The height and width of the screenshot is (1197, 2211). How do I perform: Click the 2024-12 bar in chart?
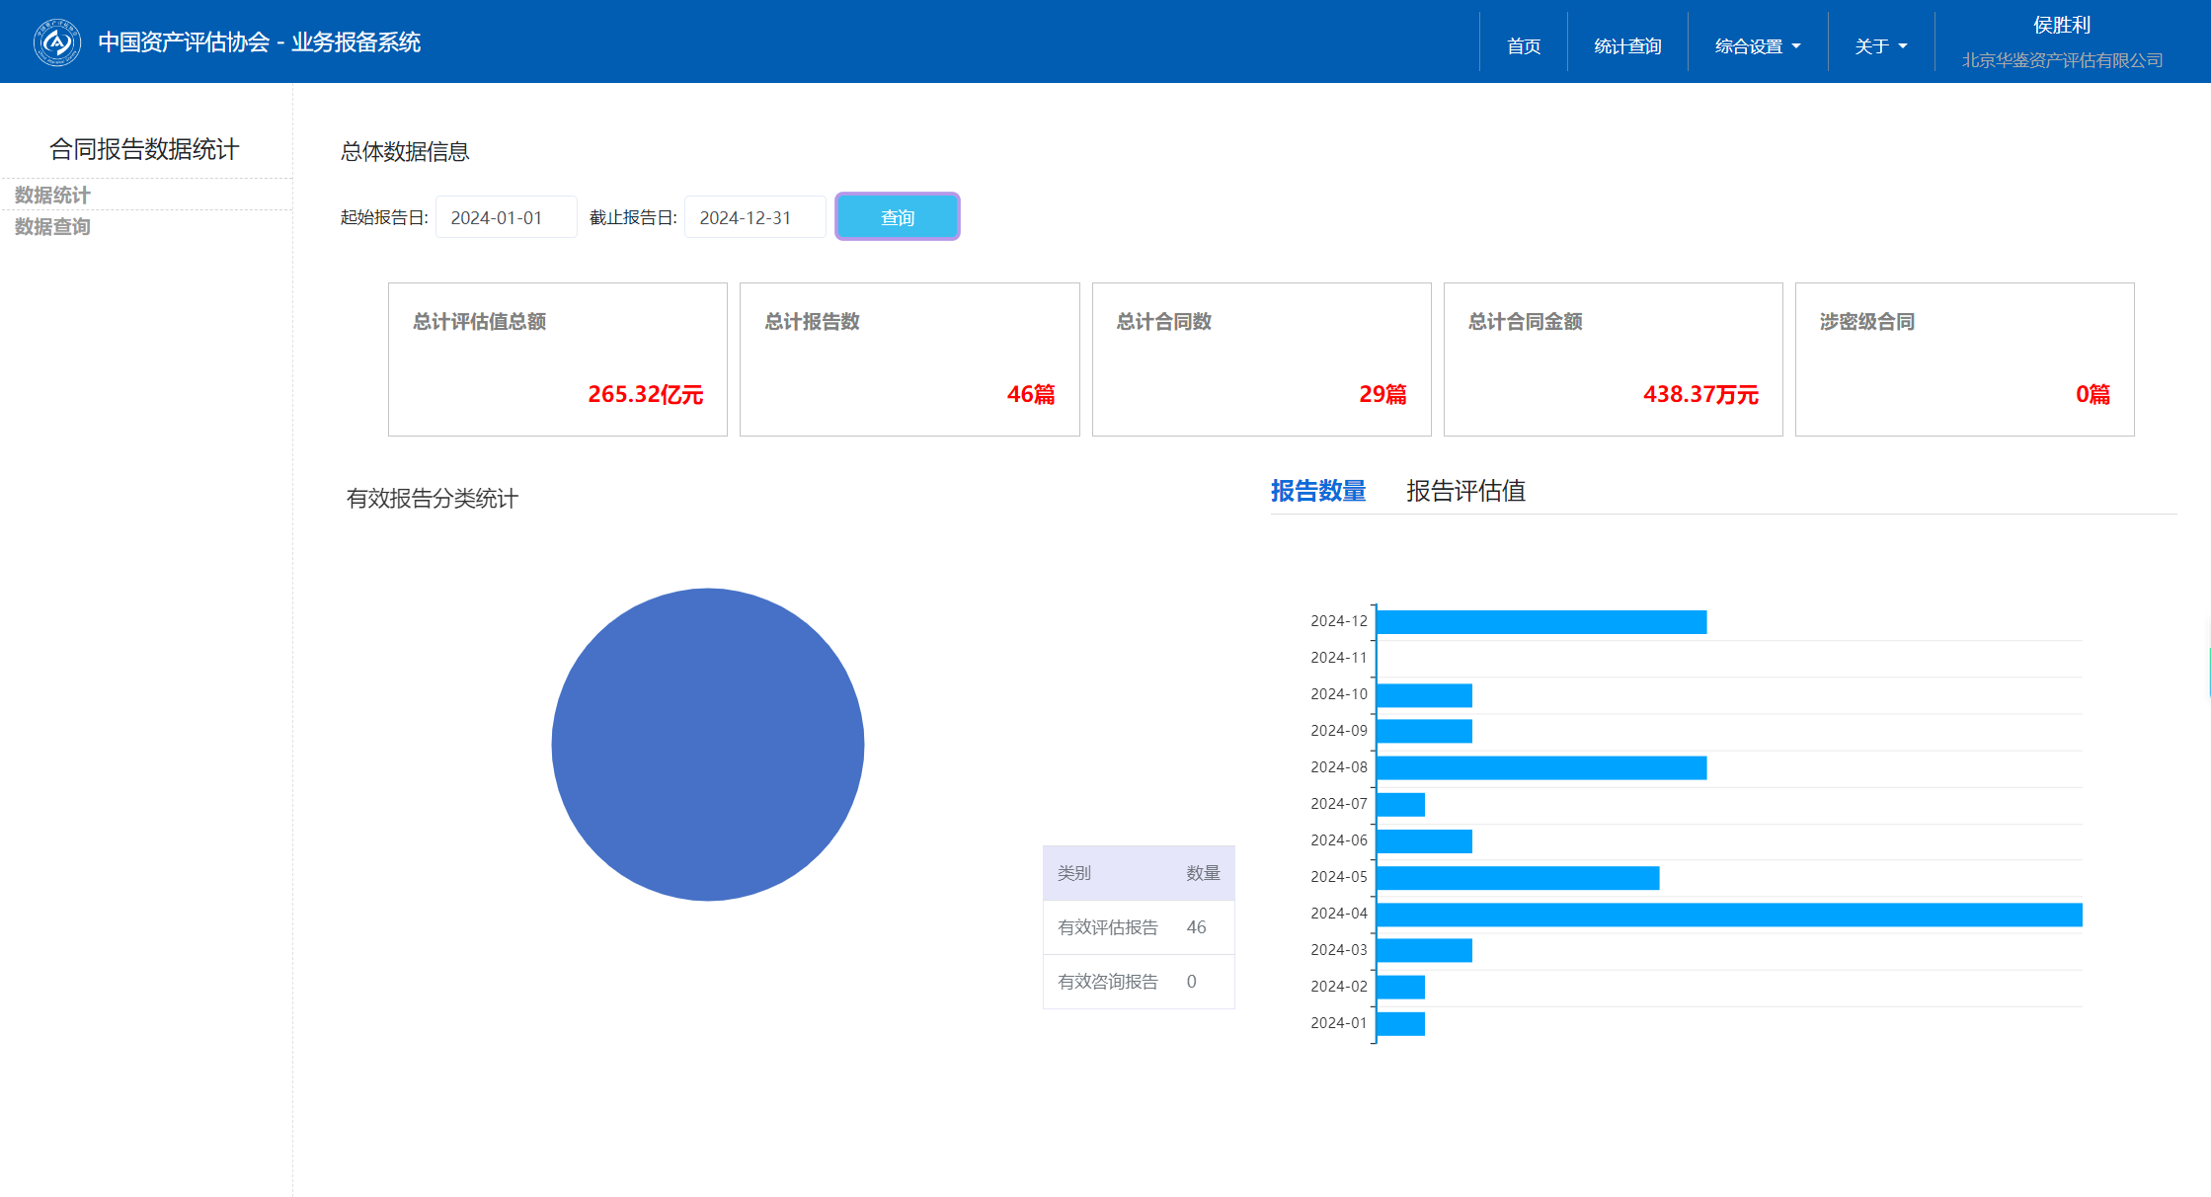[x=1540, y=622]
